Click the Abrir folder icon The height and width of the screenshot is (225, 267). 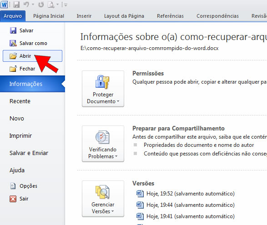point(13,56)
